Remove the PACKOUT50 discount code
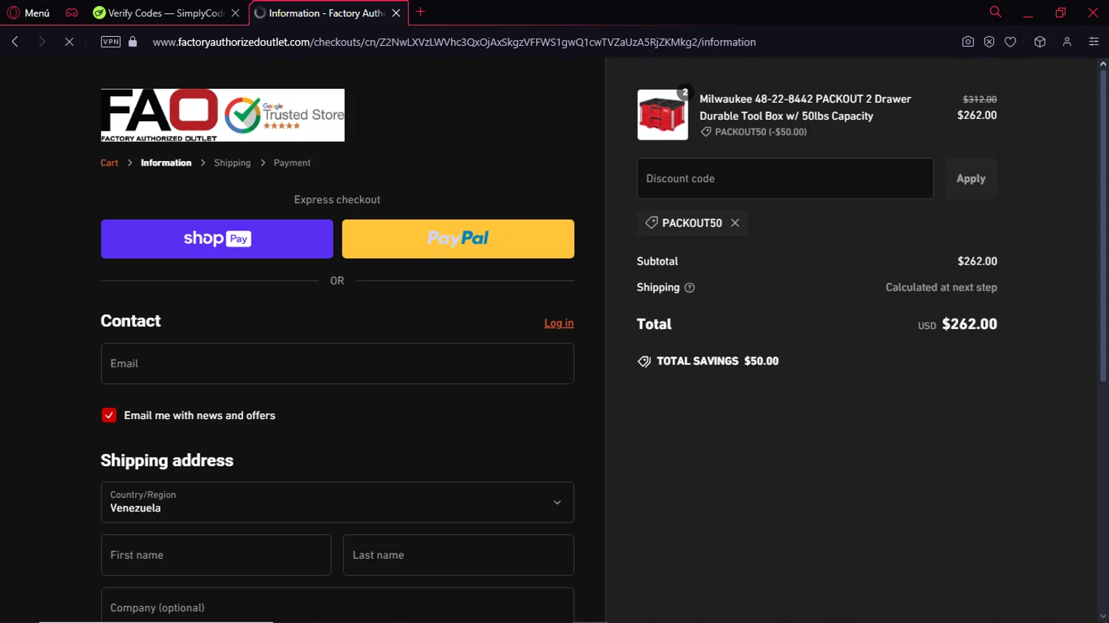Viewport: 1109px width, 623px height. [735, 222]
